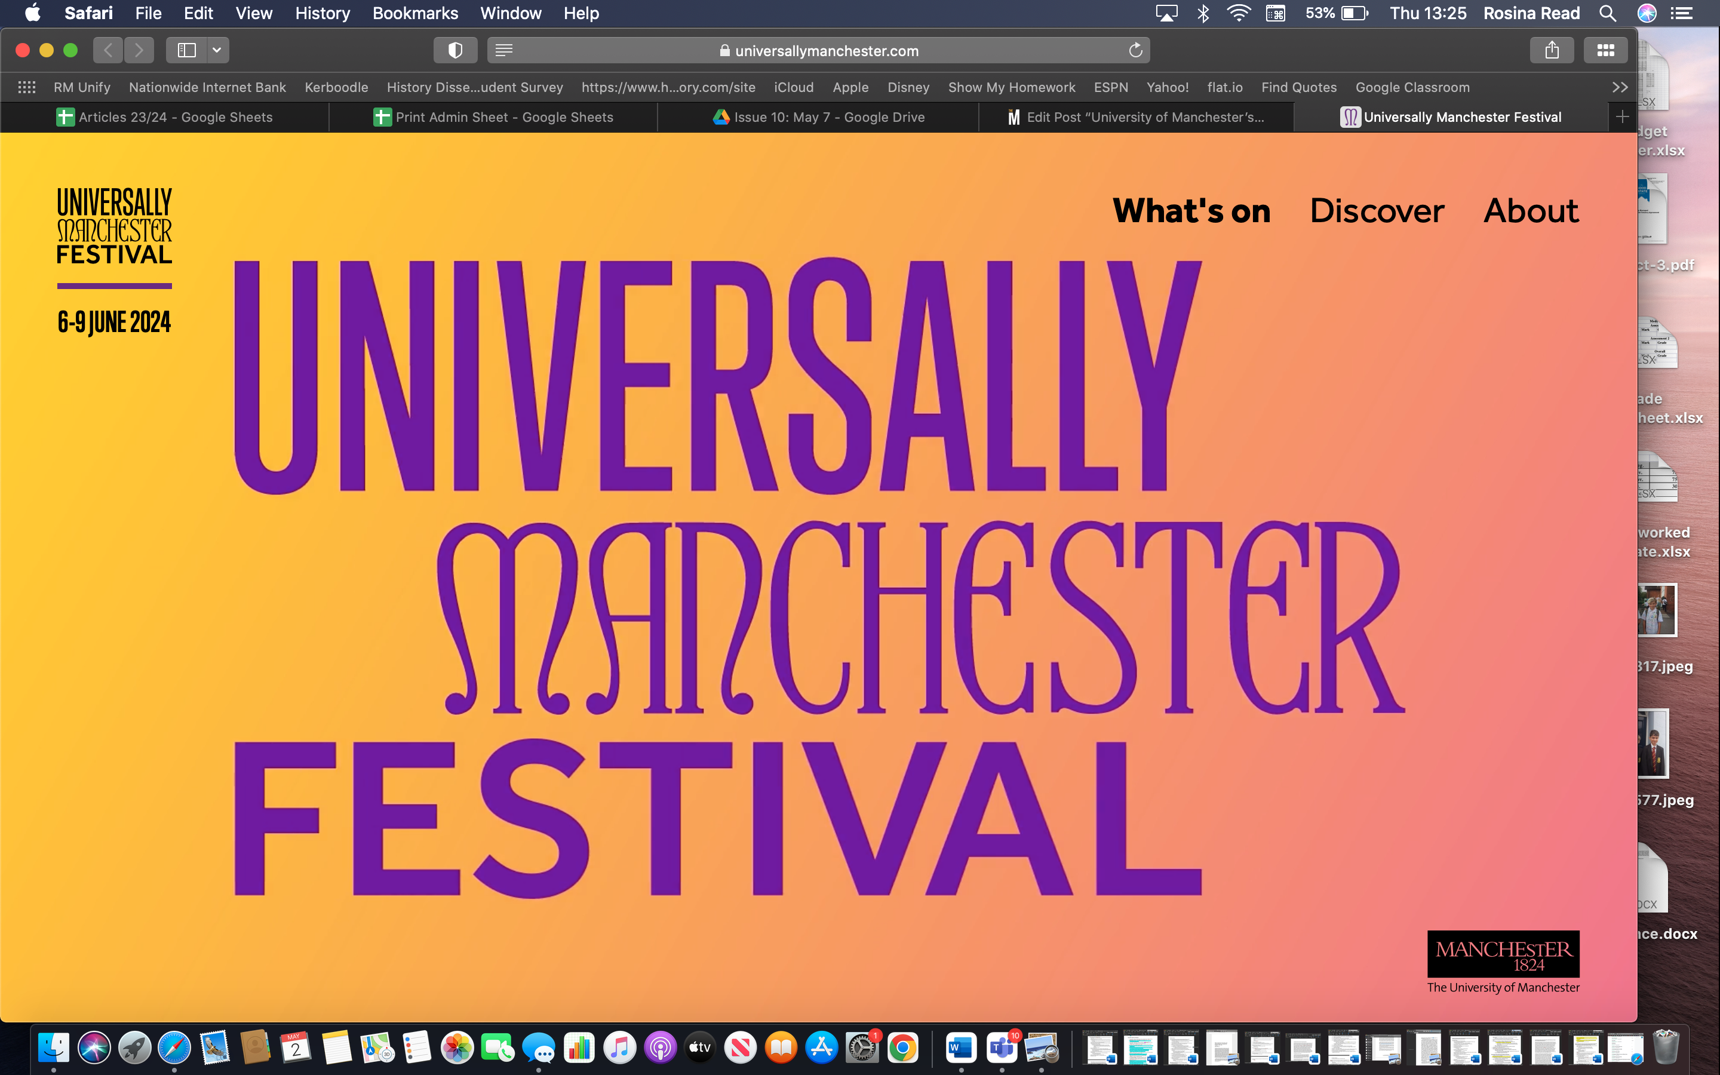Add a new tab with plus icon
Viewport: 1720px width, 1075px height.
(x=1622, y=117)
